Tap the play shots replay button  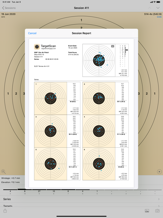coord(159,172)
